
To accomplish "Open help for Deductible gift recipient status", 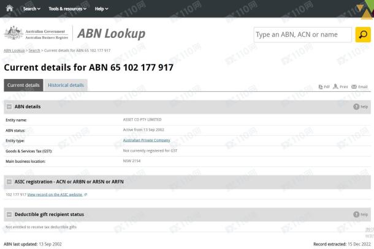I will click(x=361, y=215).
